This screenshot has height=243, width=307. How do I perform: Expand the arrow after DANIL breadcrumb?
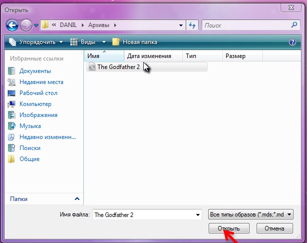click(83, 25)
